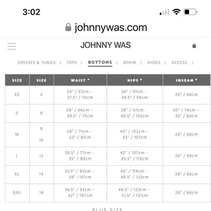Show the Shoes size chart
This screenshot has height=211, width=211.
coord(154,62)
